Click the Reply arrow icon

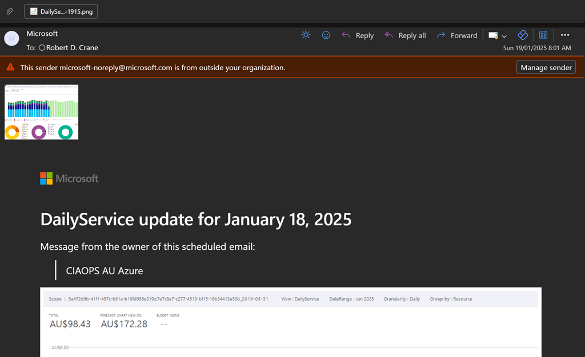(x=346, y=35)
